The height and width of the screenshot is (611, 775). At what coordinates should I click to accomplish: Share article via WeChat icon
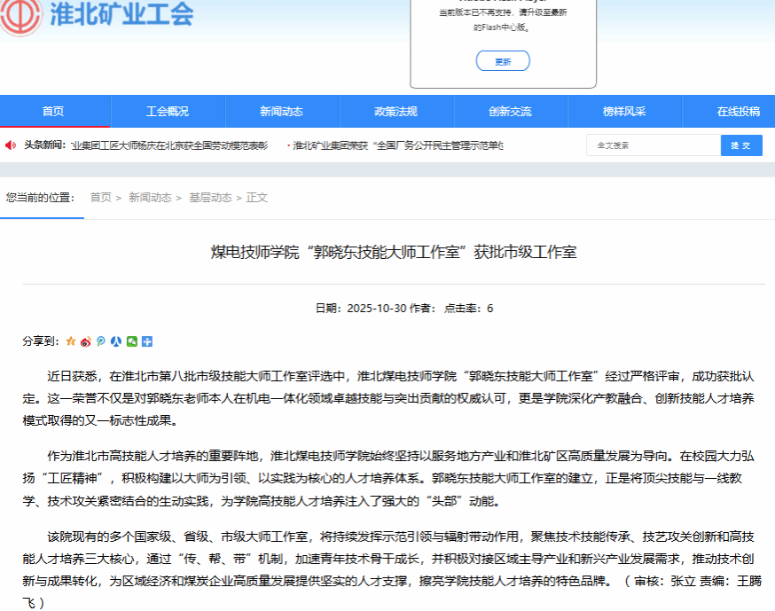coord(132,341)
